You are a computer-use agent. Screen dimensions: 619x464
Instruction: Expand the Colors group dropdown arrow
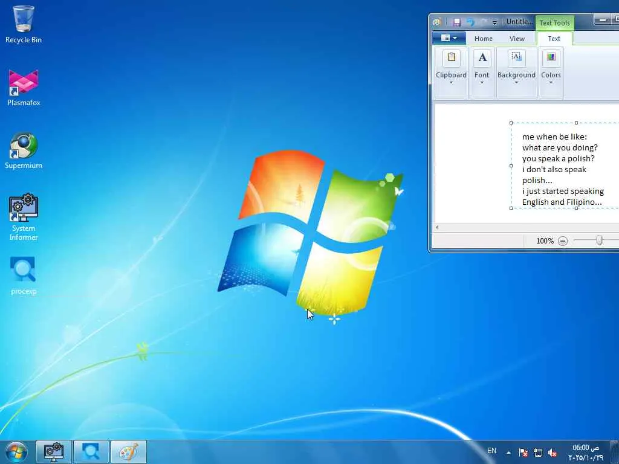(x=551, y=83)
